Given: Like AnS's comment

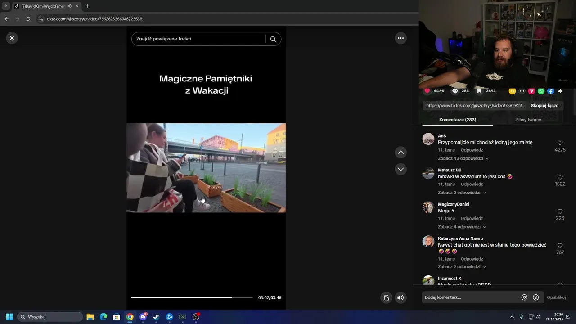Looking at the screenshot, I should (x=560, y=143).
